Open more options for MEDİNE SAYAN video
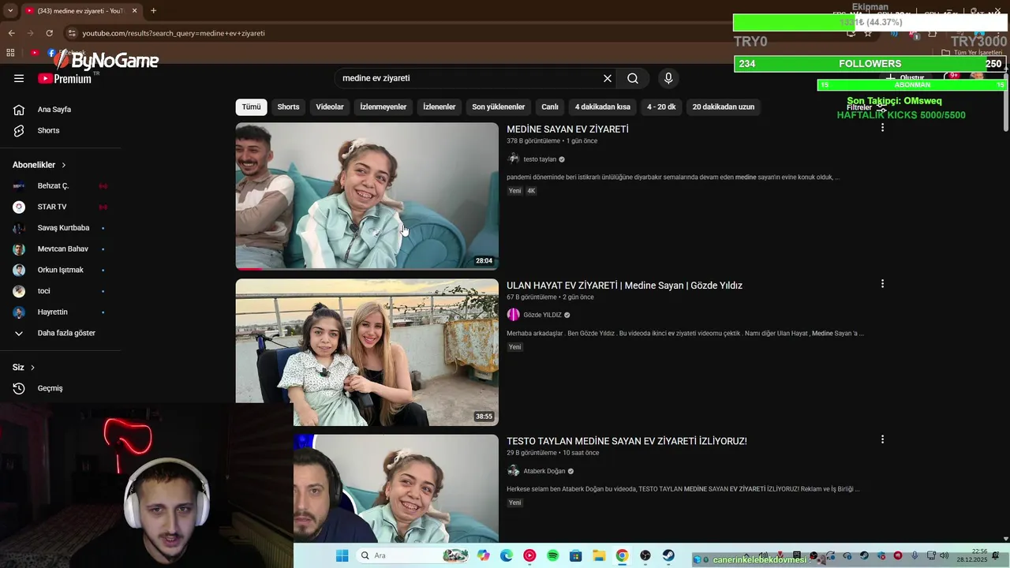The height and width of the screenshot is (568, 1010). 882,128
